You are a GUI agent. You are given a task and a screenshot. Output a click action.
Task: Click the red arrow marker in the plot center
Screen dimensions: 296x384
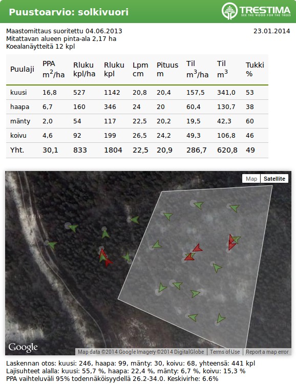coord(198,248)
